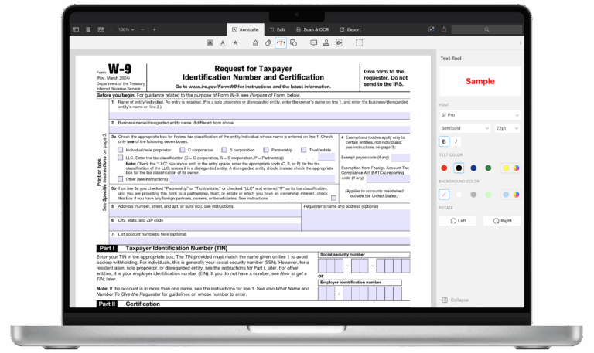Screen dimensions: 594x353
Task: Check the S corporation box
Action: [x=224, y=150]
